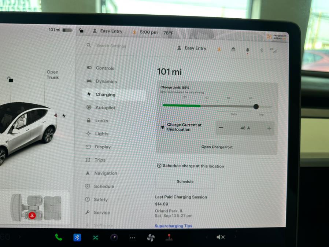329x247 pixels.
Task: Unmute the volume speaker icon
Action: point(221,237)
